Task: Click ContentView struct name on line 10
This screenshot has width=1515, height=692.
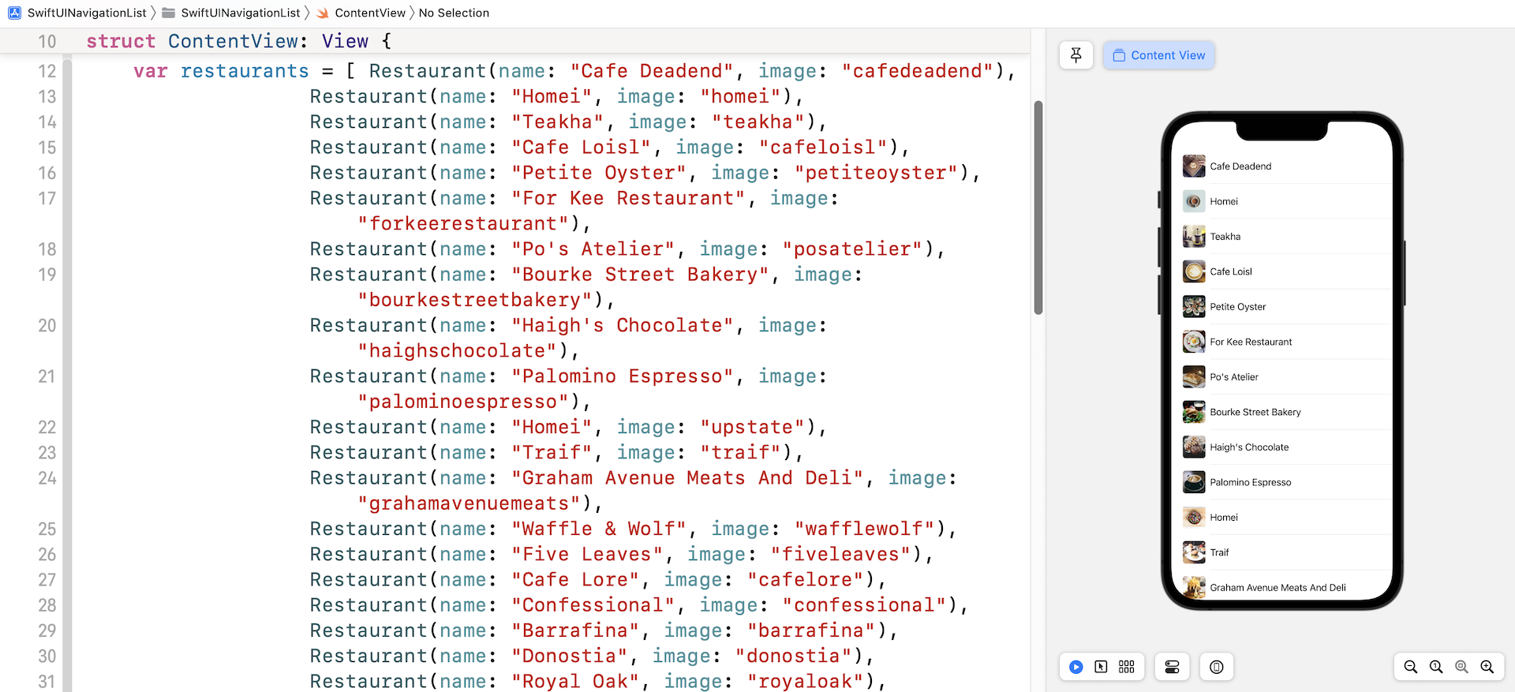Action: pos(233,41)
